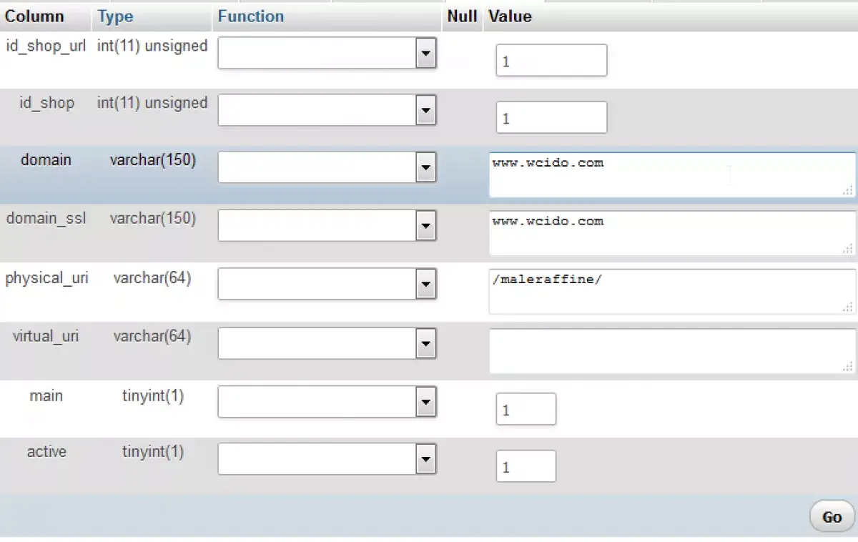This screenshot has width=858, height=542.
Task: Click the Value column header
Action: (x=510, y=16)
